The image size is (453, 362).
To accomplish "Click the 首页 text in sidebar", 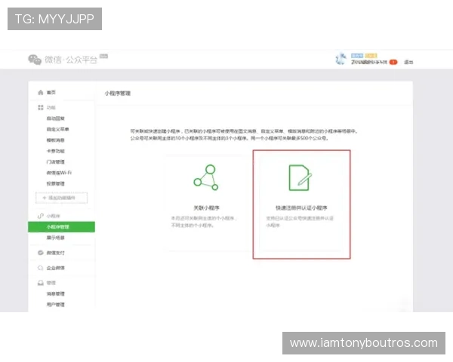I will [x=51, y=92].
